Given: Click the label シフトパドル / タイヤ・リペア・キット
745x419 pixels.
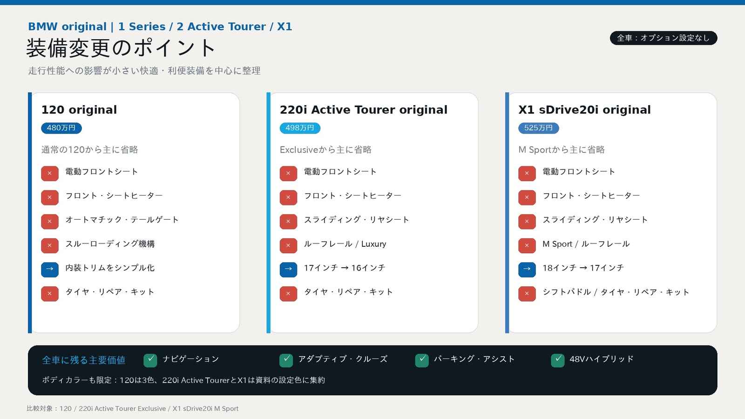Looking at the screenshot, I should pos(616,292).
